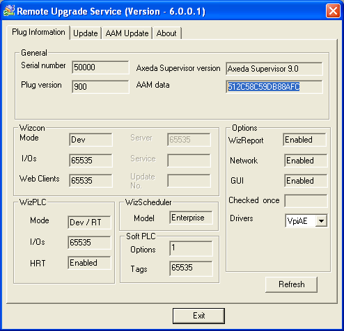Open the AAM Update tab
The height and width of the screenshot is (331, 344).
pyautogui.click(x=127, y=33)
